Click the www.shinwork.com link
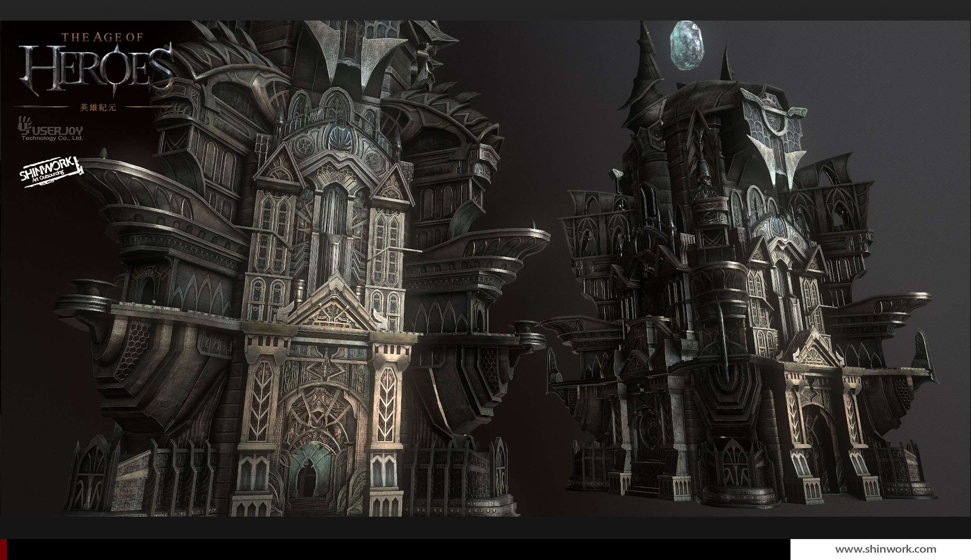The width and height of the screenshot is (971, 560). click(886, 549)
